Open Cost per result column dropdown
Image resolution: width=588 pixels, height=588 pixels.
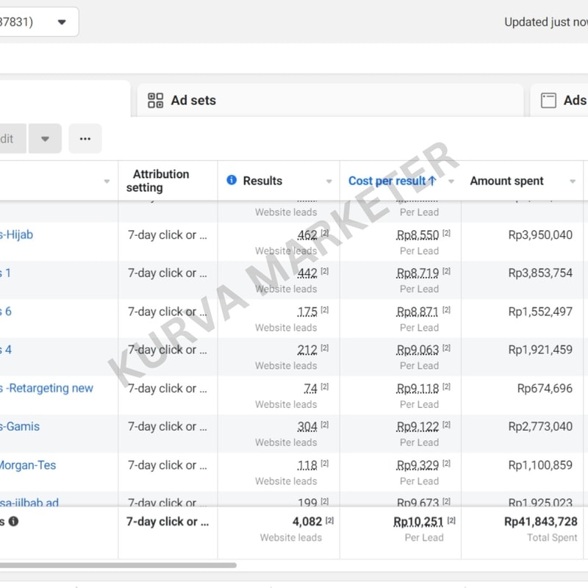(451, 182)
